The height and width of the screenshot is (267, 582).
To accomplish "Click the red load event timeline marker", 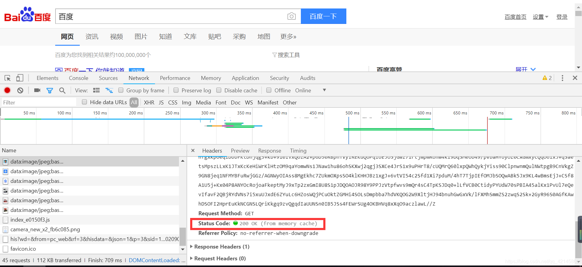I will [x=487, y=130].
